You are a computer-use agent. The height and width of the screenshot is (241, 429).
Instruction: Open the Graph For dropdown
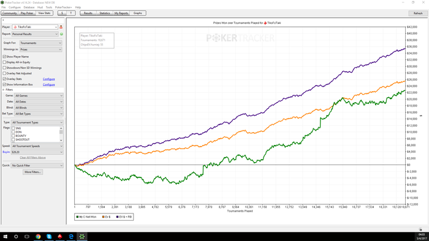(x=41, y=43)
